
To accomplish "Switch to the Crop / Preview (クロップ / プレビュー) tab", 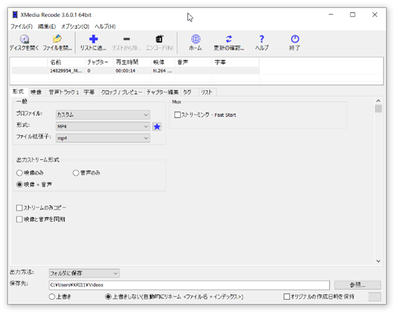I will [x=121, y=92].
